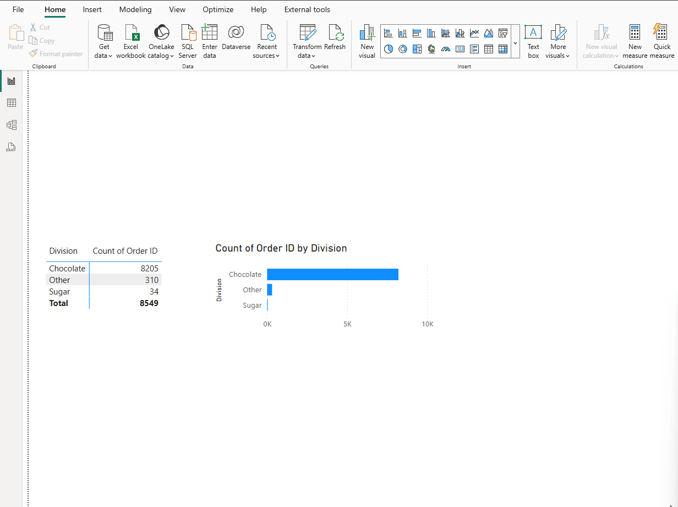Image resolution: width=678 pixels, height=507 pixels.
Task: Expand the Recent sources list
Action: [x=267, y=42]
